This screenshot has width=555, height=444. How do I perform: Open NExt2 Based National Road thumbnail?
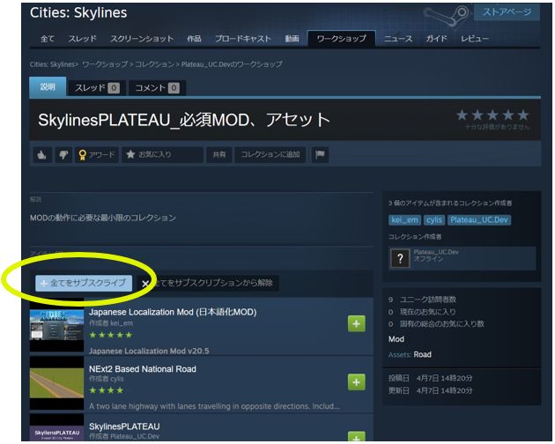point(56,383)
